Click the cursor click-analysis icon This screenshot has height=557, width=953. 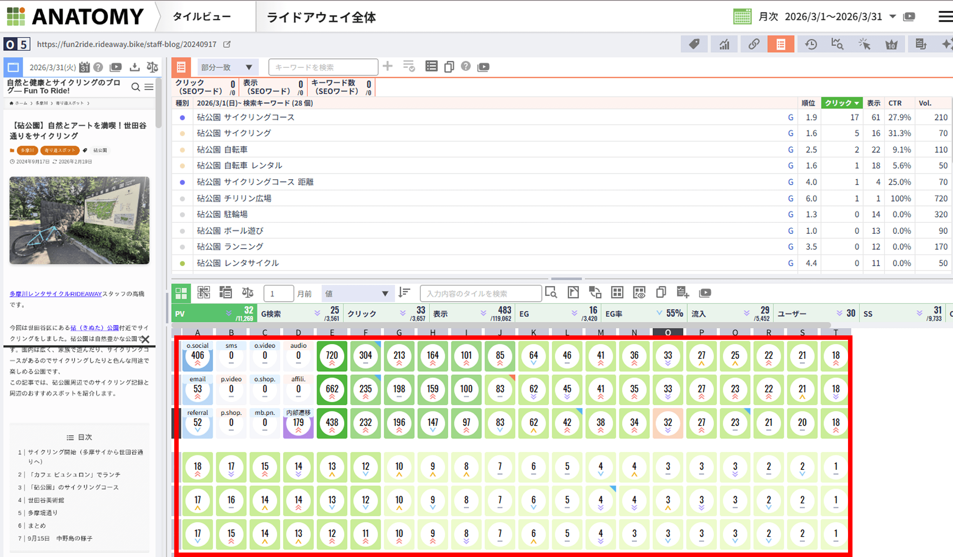coord(864,45)
